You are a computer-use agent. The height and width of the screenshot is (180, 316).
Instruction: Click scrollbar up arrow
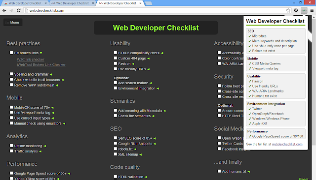[x=314, y=17]
